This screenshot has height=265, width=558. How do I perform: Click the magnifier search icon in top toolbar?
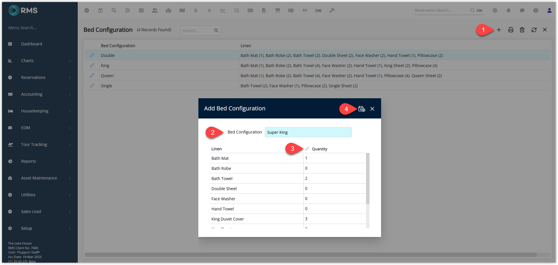point(114,10)
